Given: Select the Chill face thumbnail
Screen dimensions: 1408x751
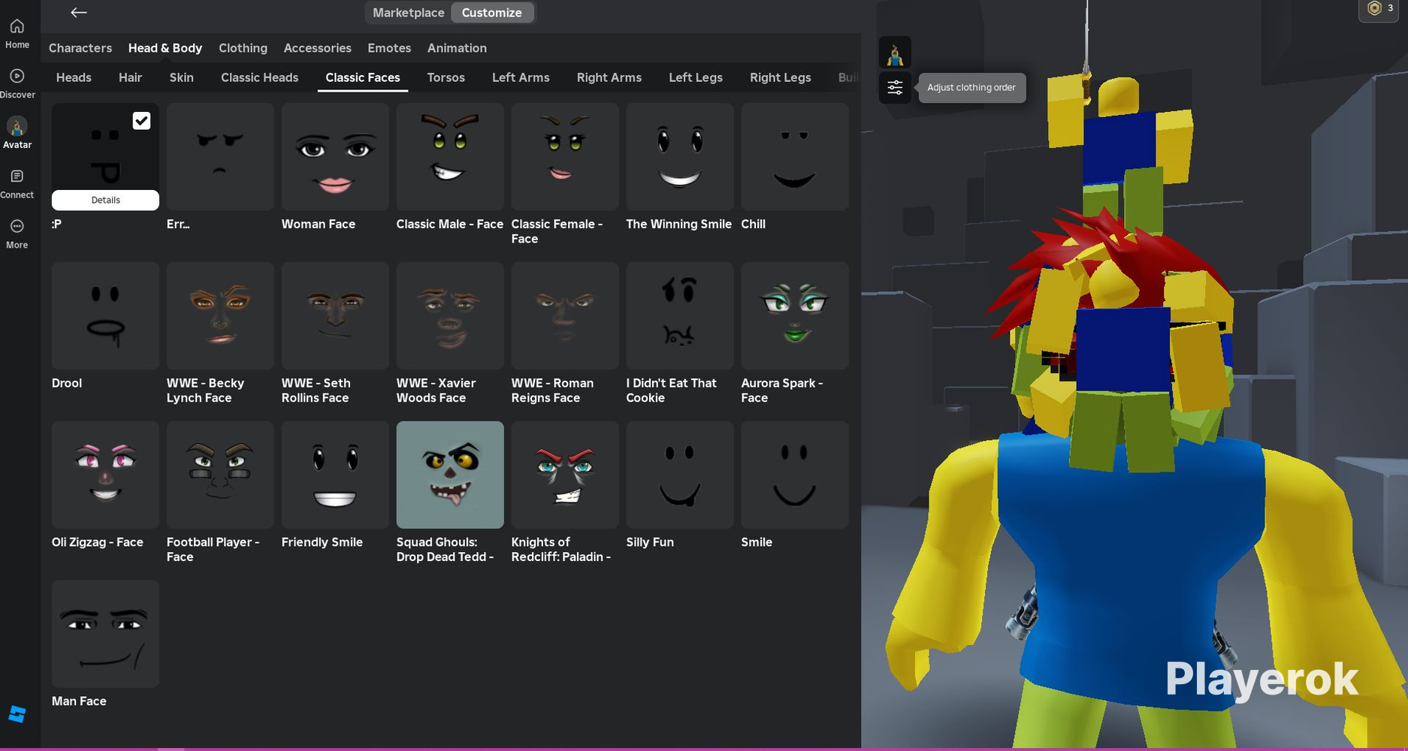Looking at the screenshot, I should coord(795,157).
